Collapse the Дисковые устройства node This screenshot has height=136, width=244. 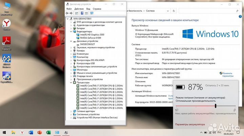point(71,41)
